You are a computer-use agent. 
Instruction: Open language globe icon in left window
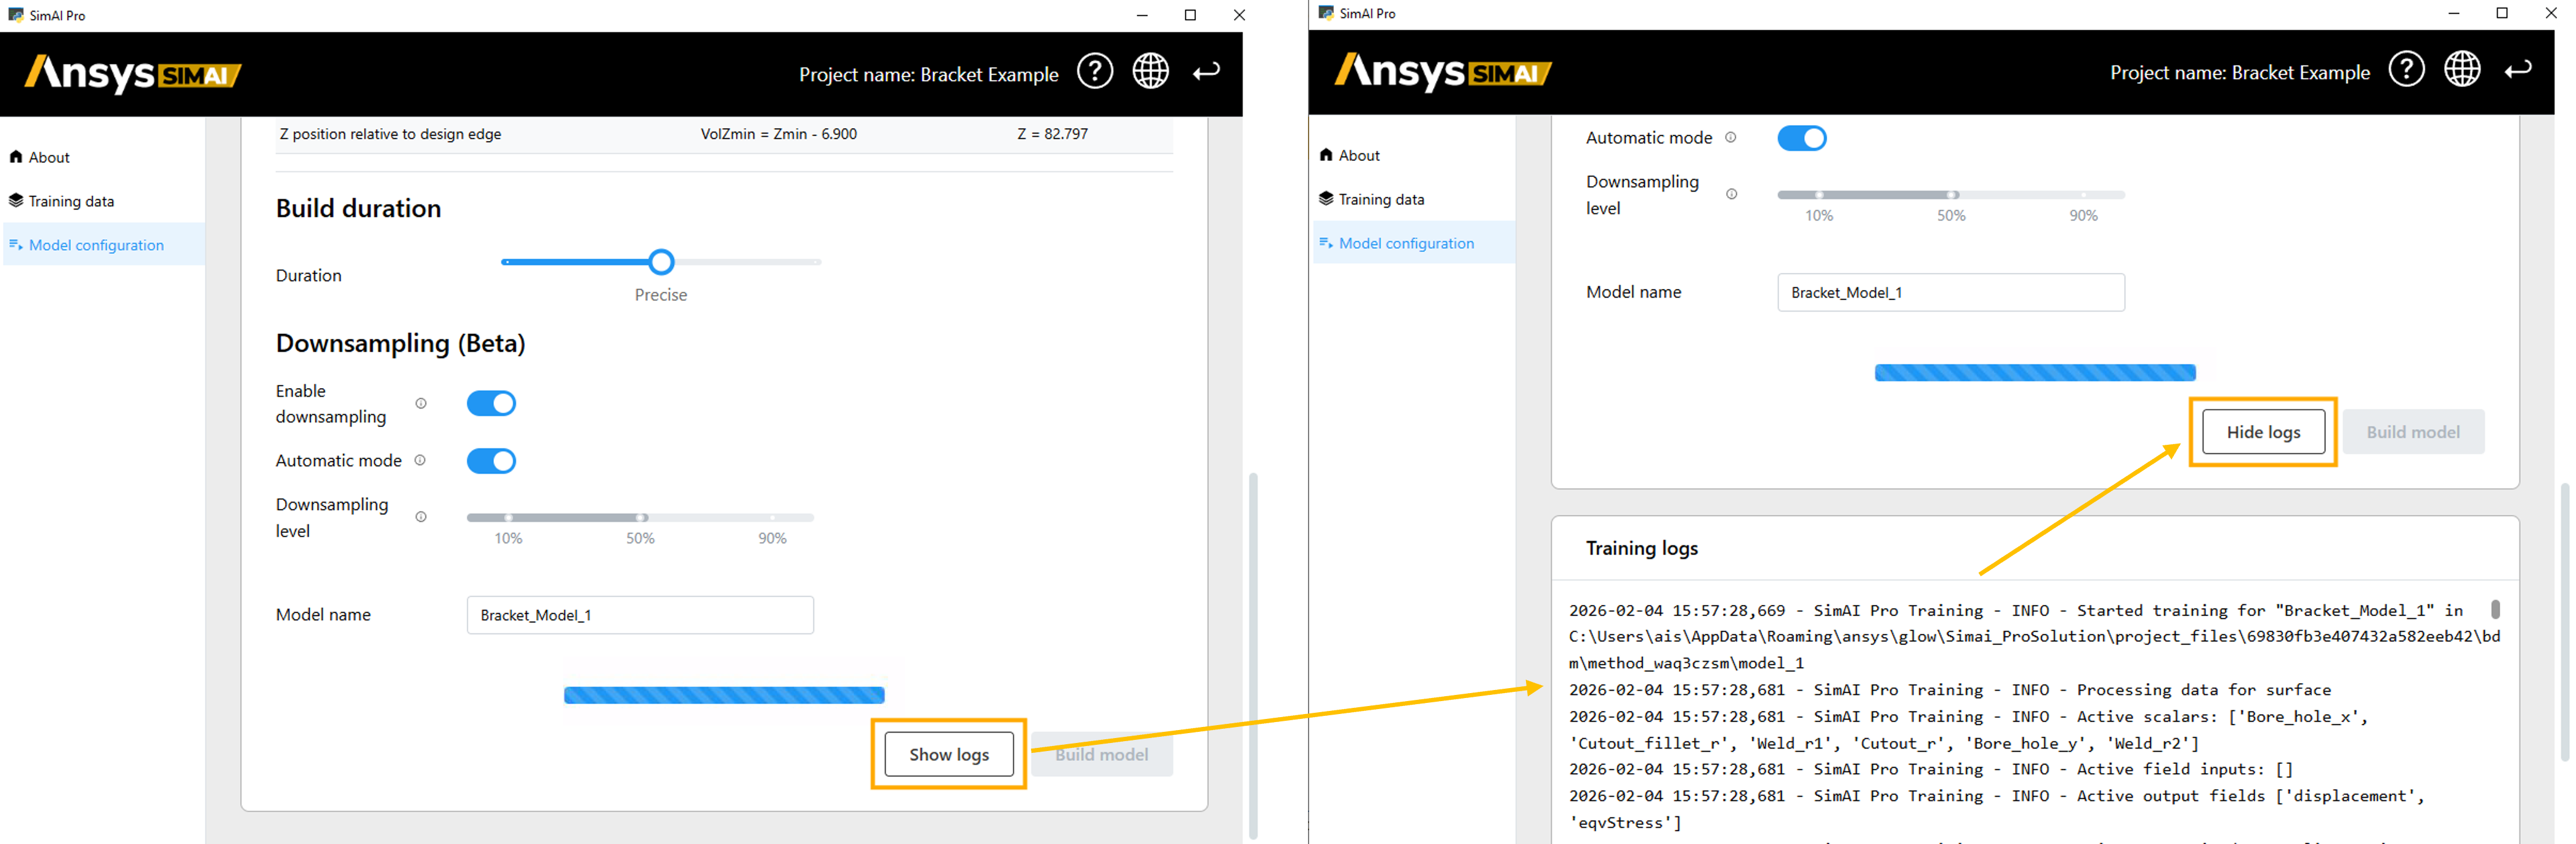click(1150, 72)
